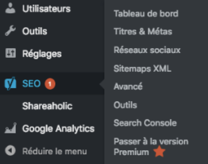Click the Yoast SEO logo icon
Image resolution: width=208 pixels, height=164 pixels.
click(x=10, y=83)
